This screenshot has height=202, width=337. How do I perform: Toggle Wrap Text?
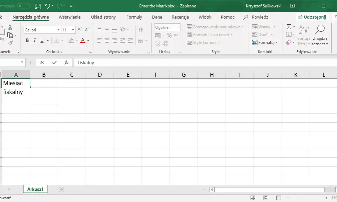coord(141,29)
